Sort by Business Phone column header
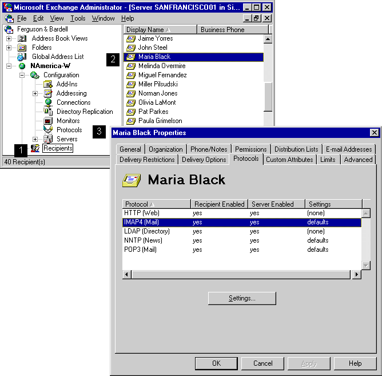382x376 pixels. (x=232, y=30)
